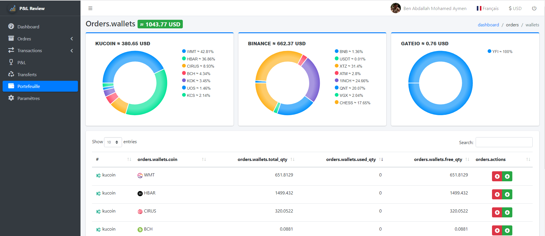Open the P&L menu item
Image resolution: width=545 pixels, height=236 pixels.
tap(40, 62)
